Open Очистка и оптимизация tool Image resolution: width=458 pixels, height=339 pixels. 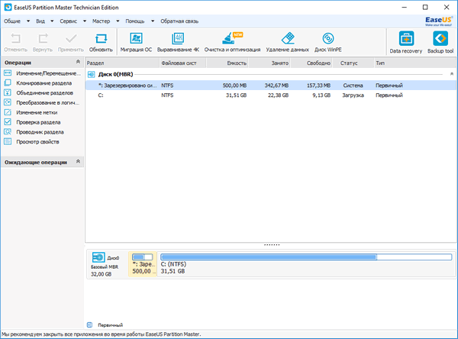coord(232,38)
